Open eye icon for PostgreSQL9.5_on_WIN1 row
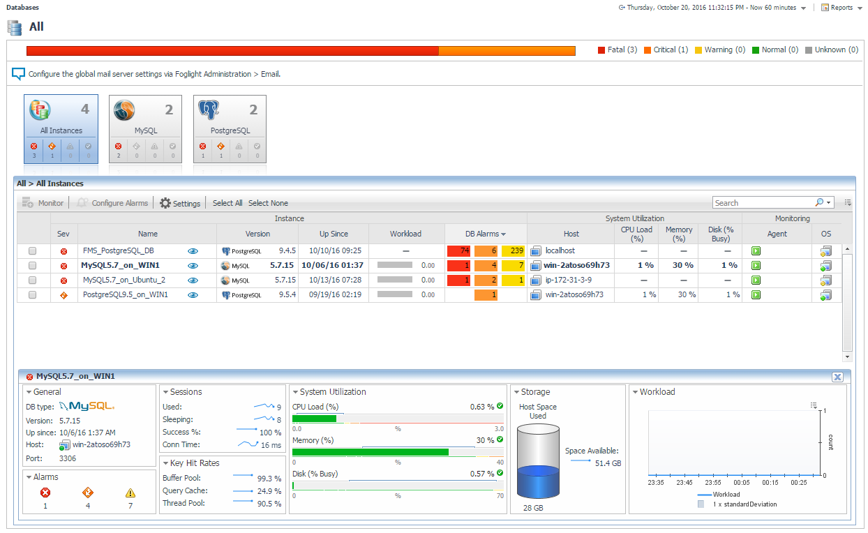The image size is (868, 533). 193,295
